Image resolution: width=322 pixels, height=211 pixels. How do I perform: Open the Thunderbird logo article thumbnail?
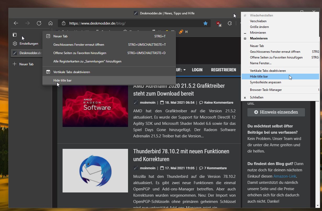[95, 171]
